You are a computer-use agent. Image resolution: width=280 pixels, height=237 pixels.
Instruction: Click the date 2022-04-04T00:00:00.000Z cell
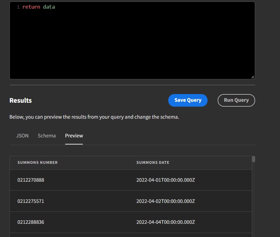pos(165,222)
